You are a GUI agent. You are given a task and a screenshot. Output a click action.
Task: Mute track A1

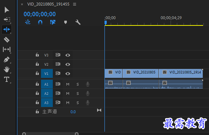coord(68,84)
